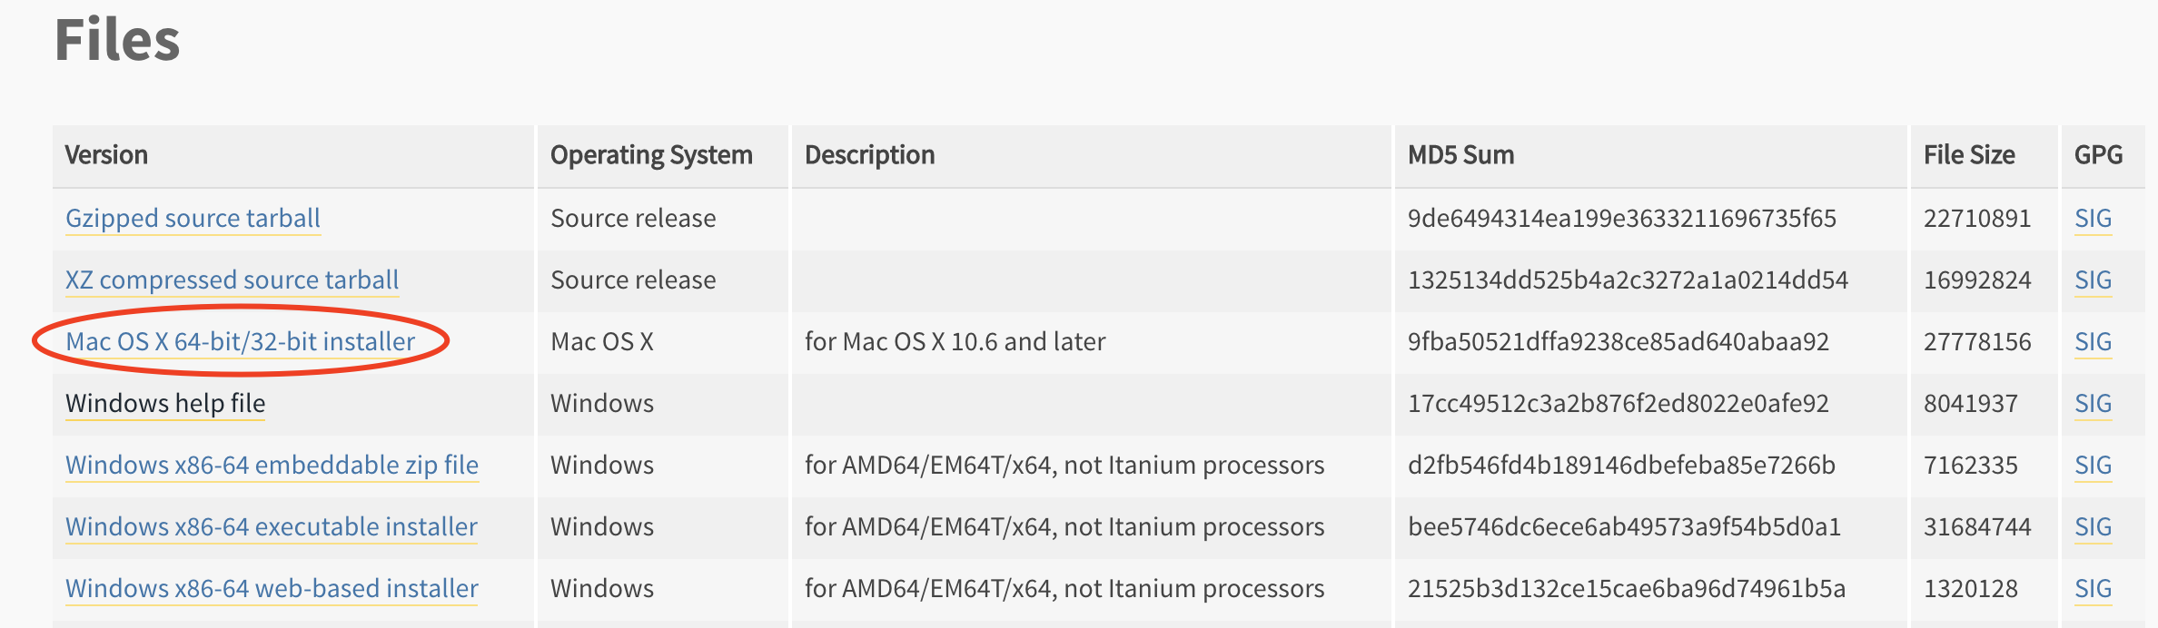The width and height of the screenshot is (2158, 628).
Task: Open the Gzipped source tarball link
Action: coord(193,219)
